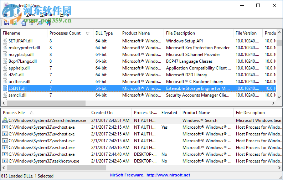Select the mskeyprotect.dll entry
This screenshot has width=283, height=180.
tap(24, 48)
